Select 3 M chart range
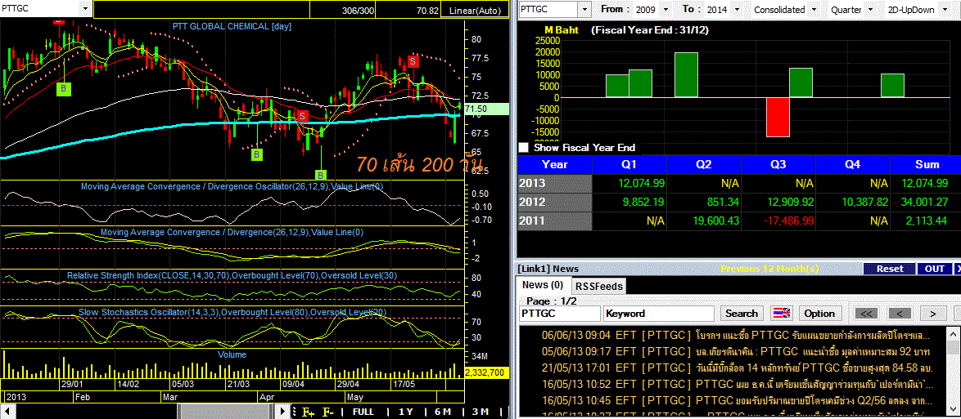 pos(480,412)
